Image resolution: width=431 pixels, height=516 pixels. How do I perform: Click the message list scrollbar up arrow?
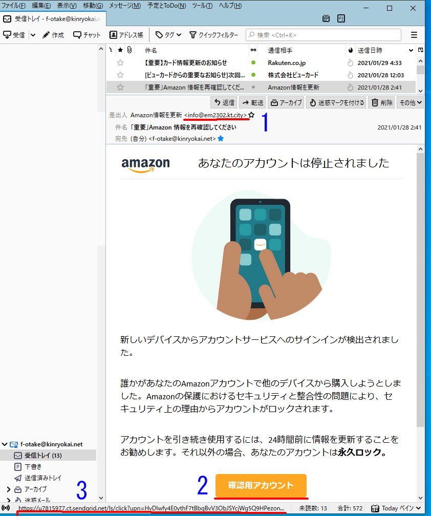(420, 61)
